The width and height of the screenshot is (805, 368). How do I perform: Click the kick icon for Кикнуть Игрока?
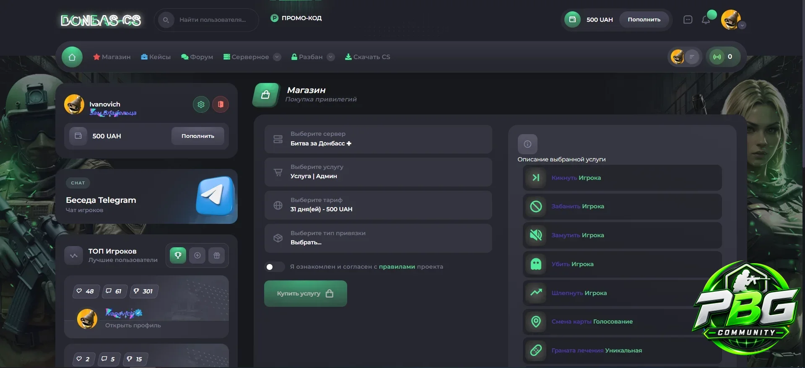[x=536, y=178]
